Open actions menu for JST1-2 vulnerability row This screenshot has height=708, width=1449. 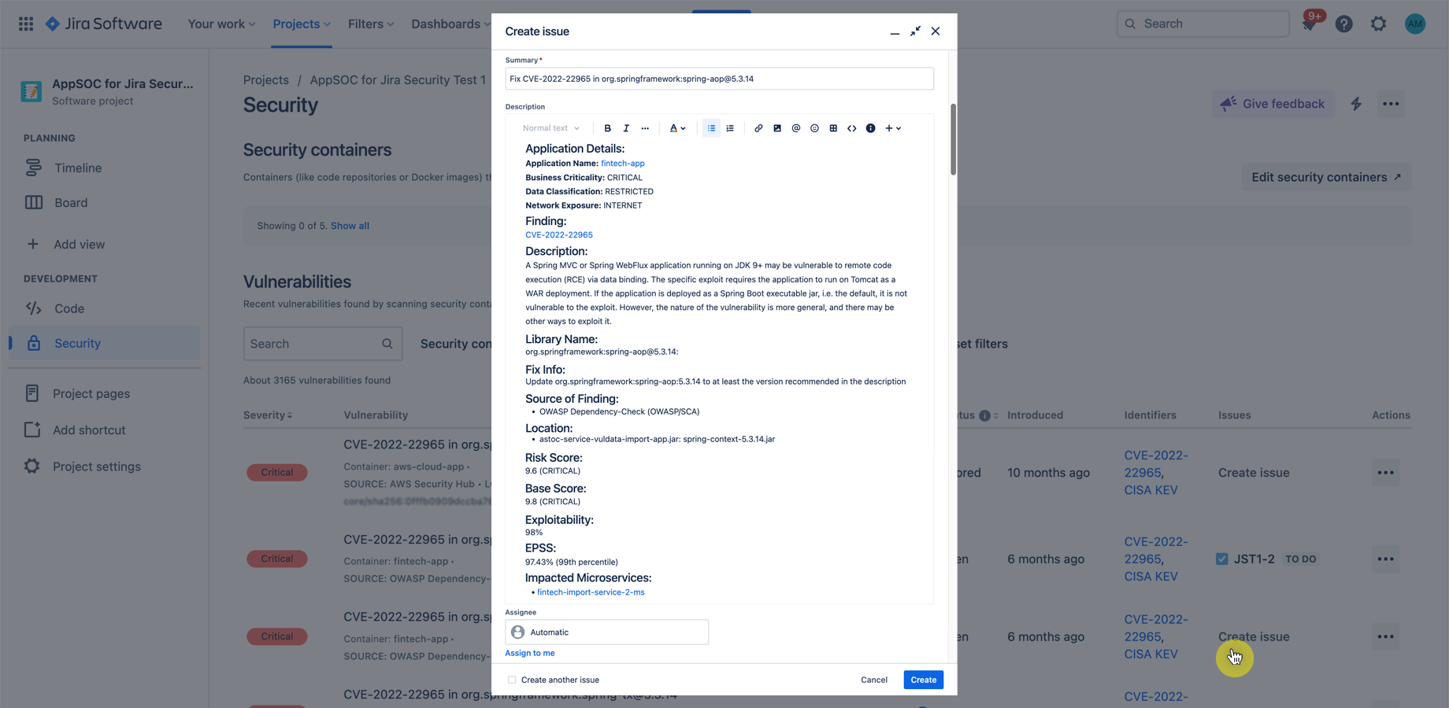point(1386,559)
